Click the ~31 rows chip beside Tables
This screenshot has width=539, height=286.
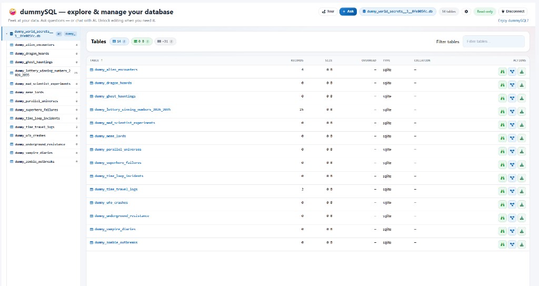coord(165,41)
